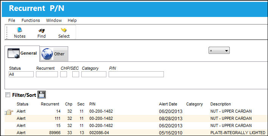Viewport: 268px width, 136px height.
Task: Open the Functions menu
Action: [31, 20]
